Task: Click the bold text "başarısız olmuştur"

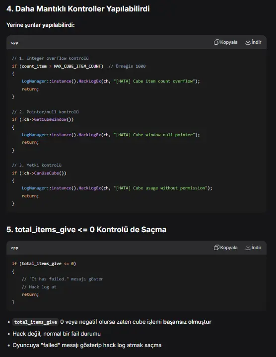Action: click(x=187, y=322)
